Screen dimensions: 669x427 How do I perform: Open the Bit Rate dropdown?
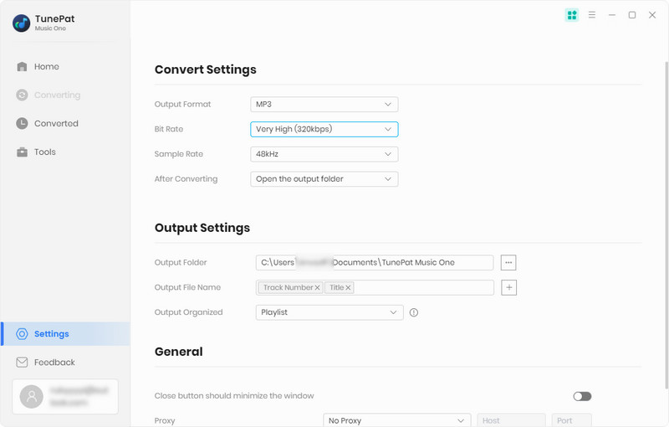[324, 129]
